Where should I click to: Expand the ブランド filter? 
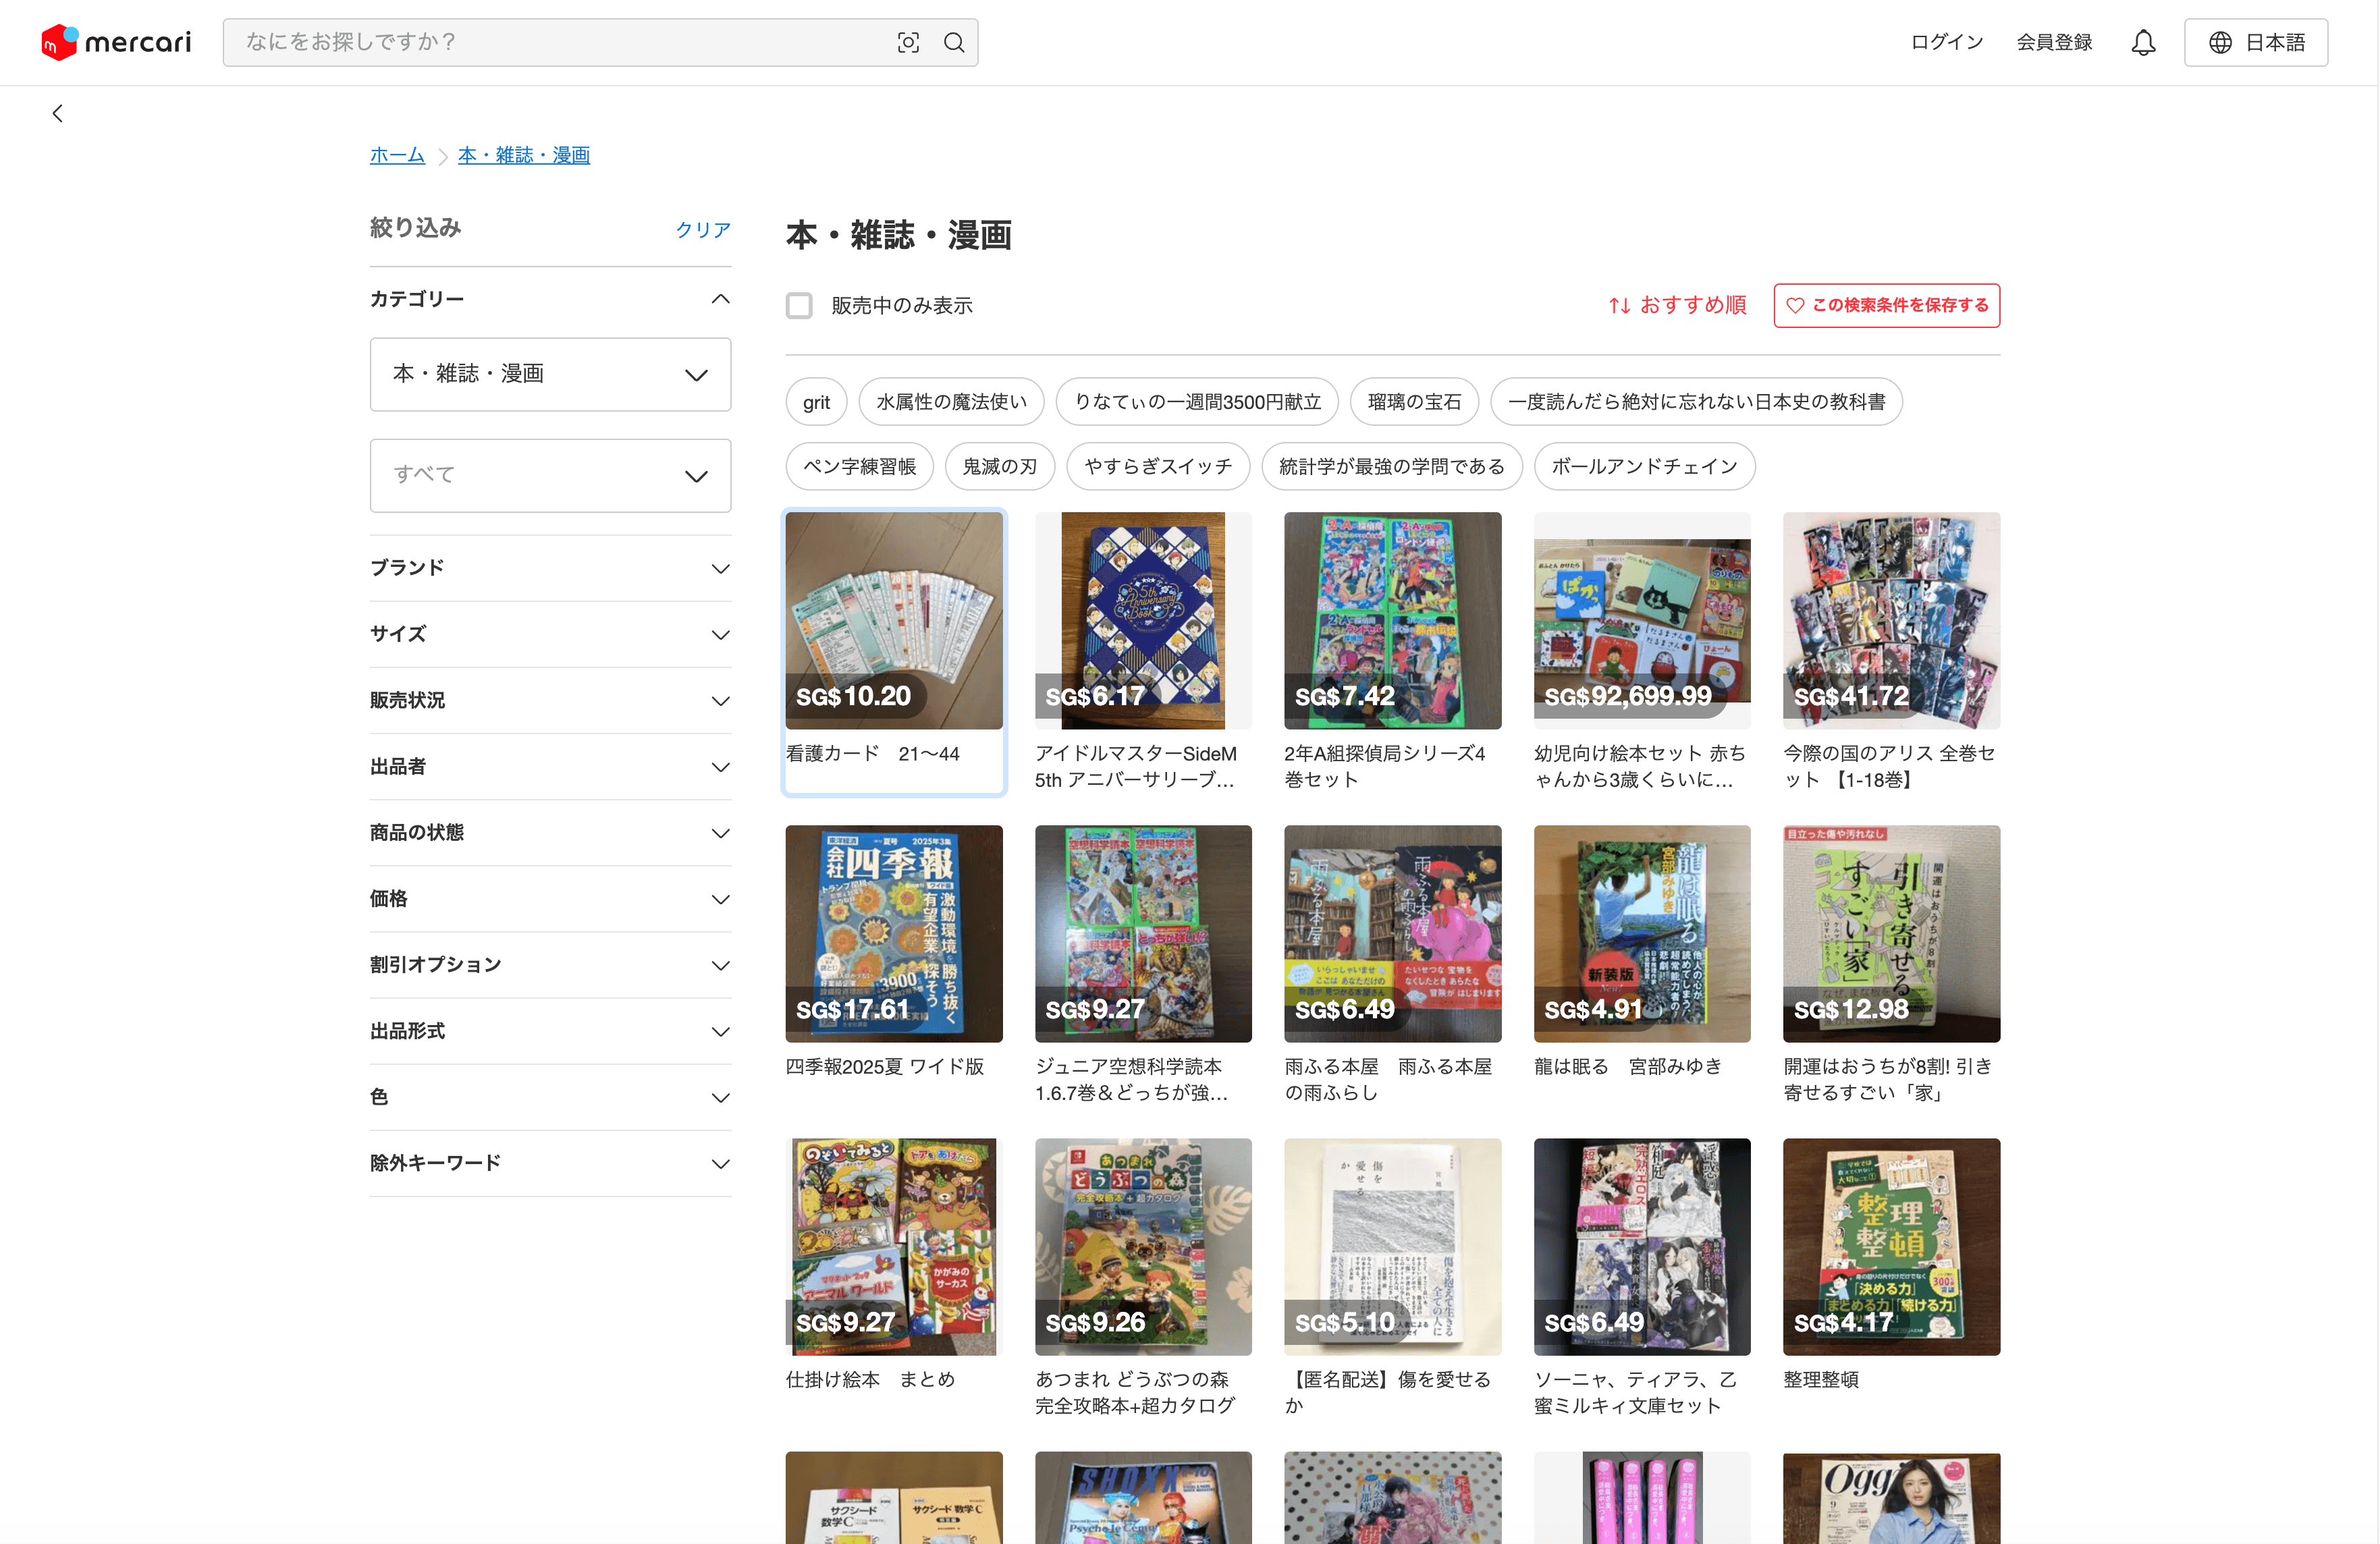point(550,568)
